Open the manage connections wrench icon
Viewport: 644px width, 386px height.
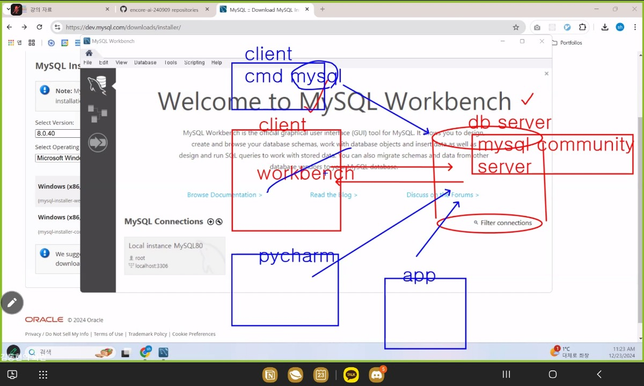(x=219, y=221)
